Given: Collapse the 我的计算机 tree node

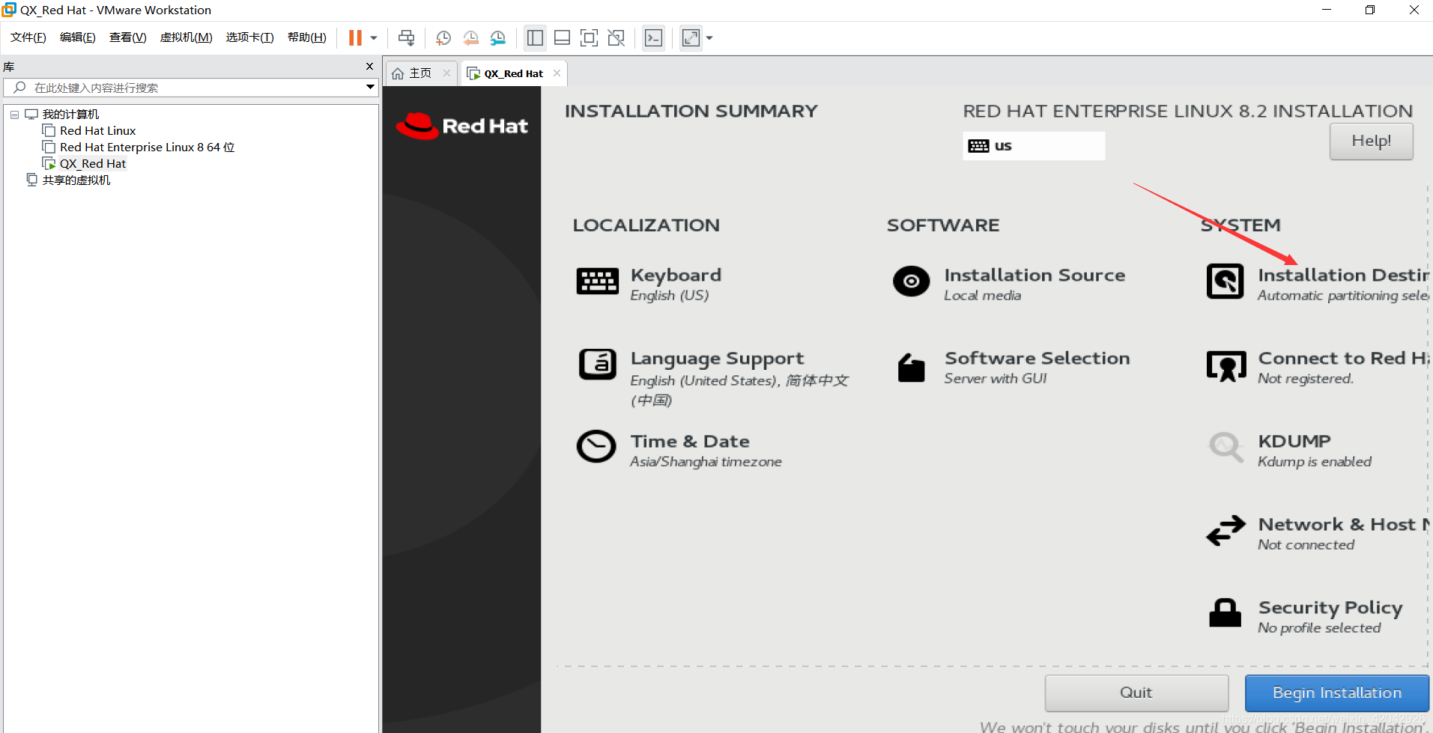Looking at the screenshot, I should click(x=14, y=115).
